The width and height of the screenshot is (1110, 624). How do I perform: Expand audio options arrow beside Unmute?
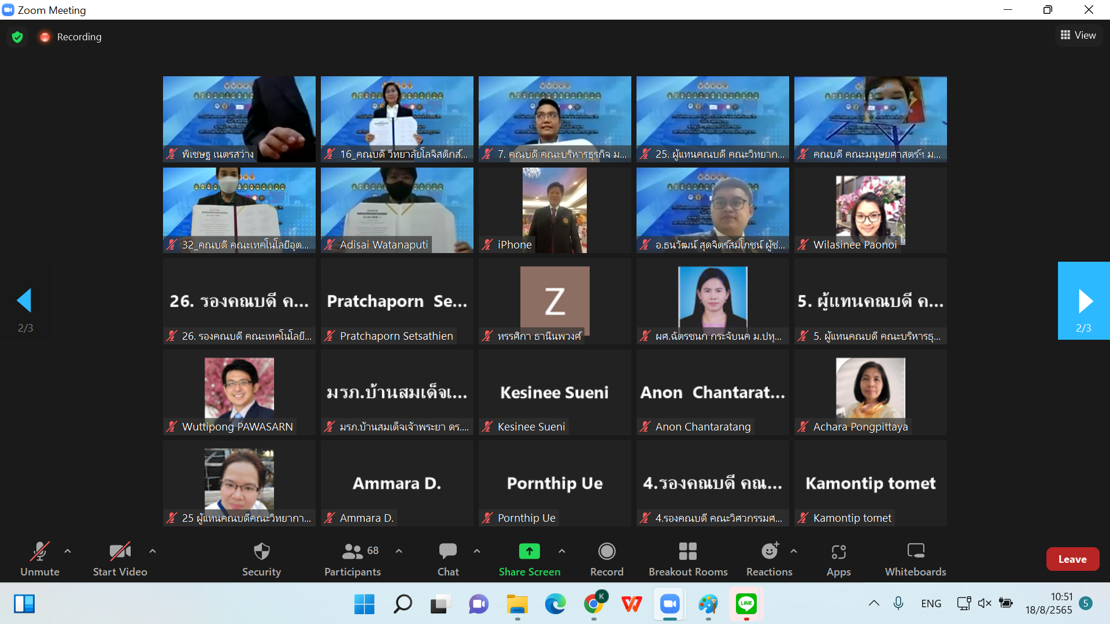pyautogui.click(x=68, y=551)
